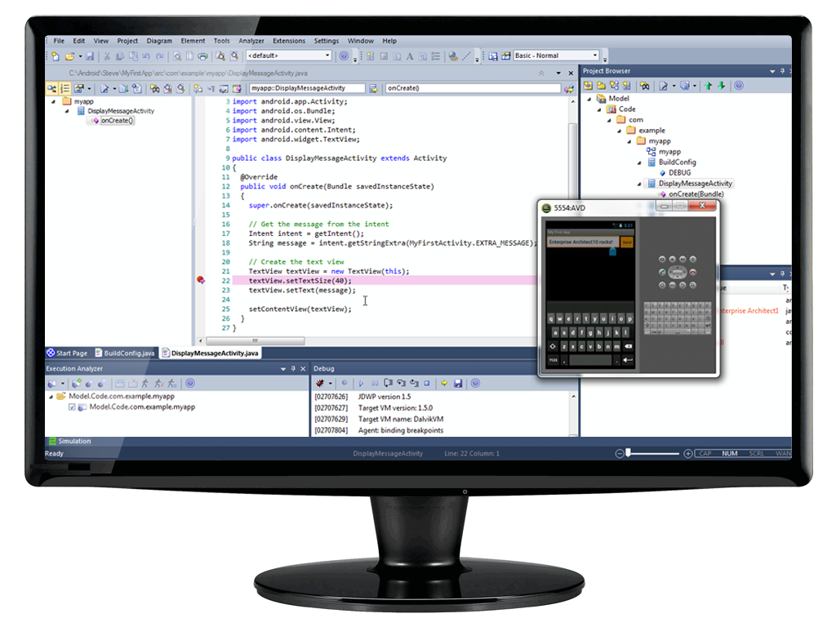Click the green up arrow in Project Browser
The image size is (836, 627).
(x=709, y=86)
